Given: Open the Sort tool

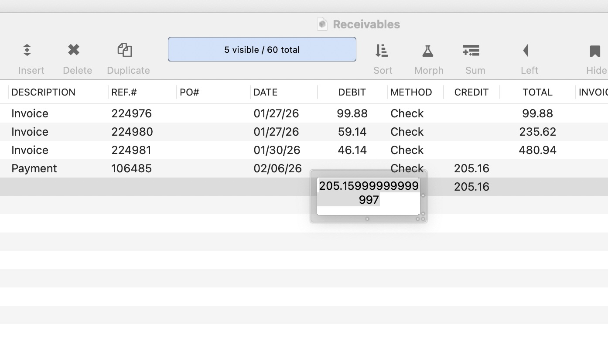Looking at the screenshot, I should (382, 51).
